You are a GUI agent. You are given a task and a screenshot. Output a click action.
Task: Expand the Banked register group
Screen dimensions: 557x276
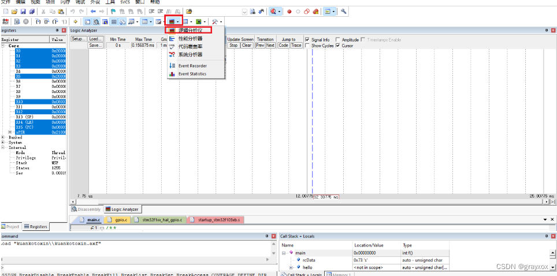3,137
